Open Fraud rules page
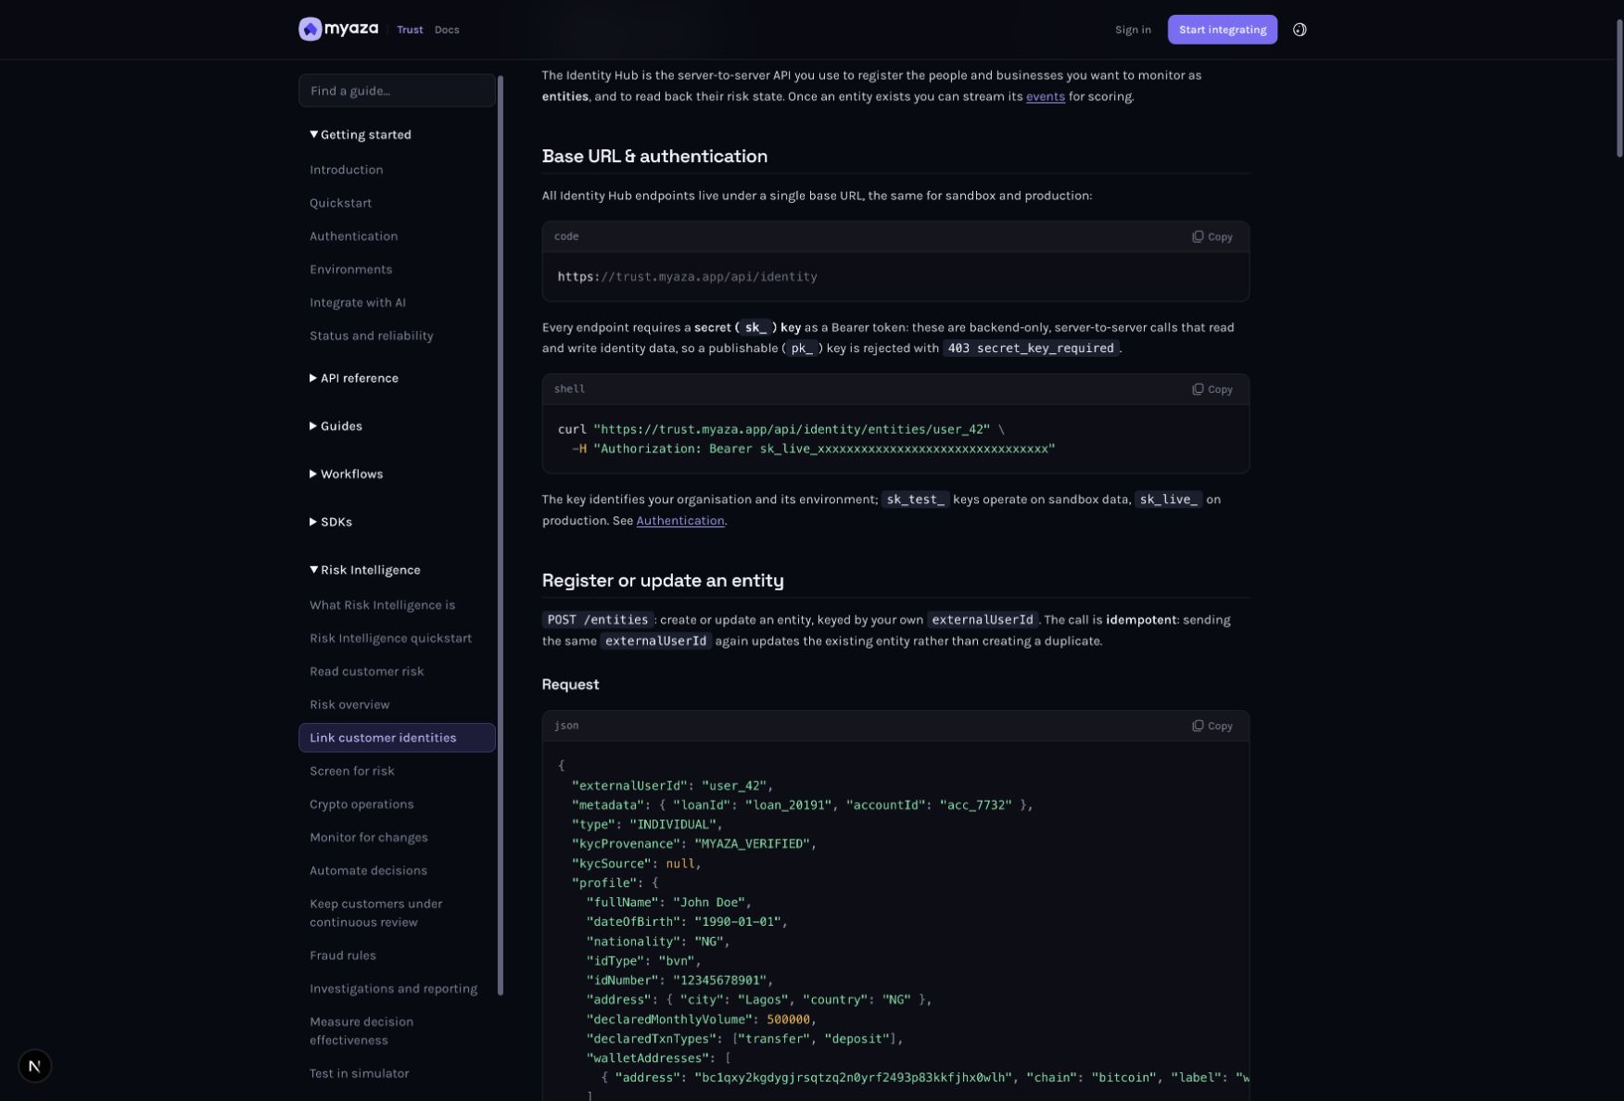 (342, 955)
